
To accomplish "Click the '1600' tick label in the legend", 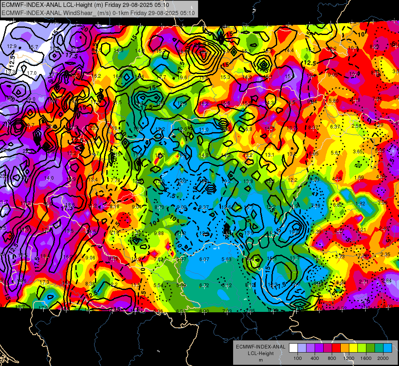I will point(366,358).
